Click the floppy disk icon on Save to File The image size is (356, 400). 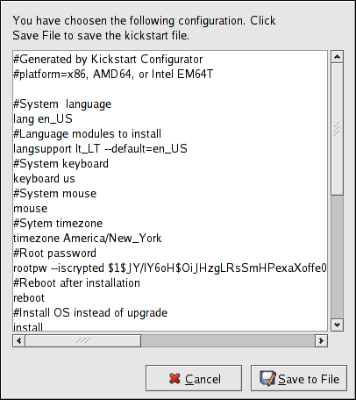[267, 378]
